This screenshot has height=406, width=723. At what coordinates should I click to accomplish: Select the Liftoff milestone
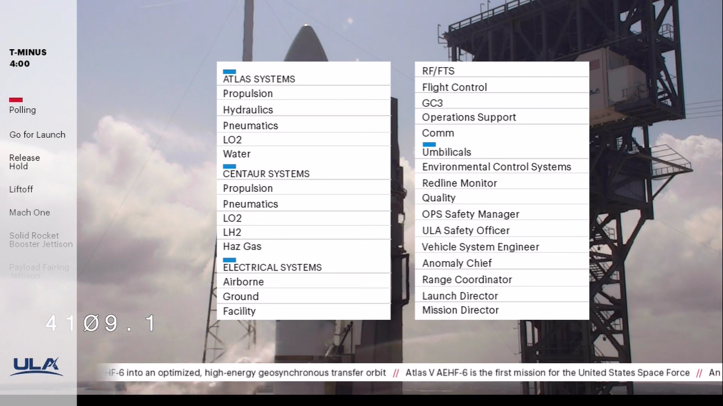[21, 189]
